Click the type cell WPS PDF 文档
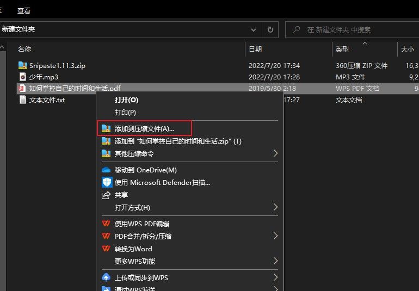The width and height of the screenshot is (419, 291). 358,89
